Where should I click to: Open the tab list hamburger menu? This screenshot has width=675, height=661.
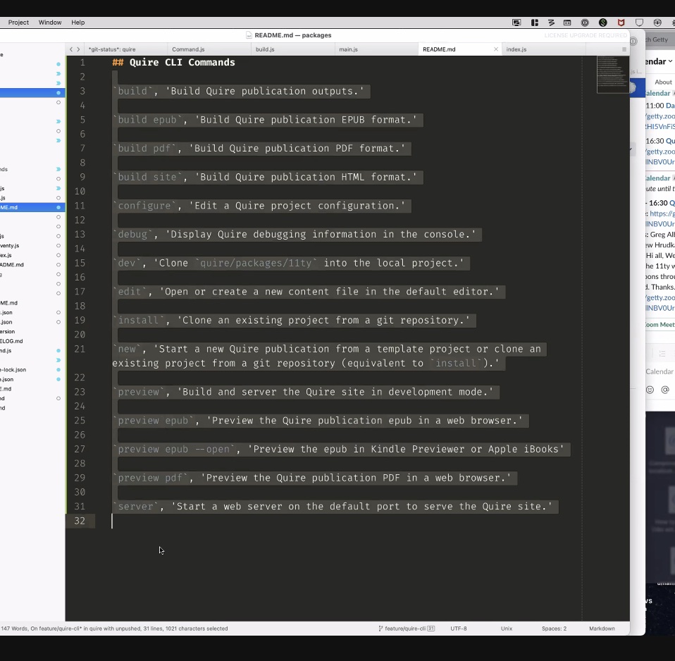[624, 49]
